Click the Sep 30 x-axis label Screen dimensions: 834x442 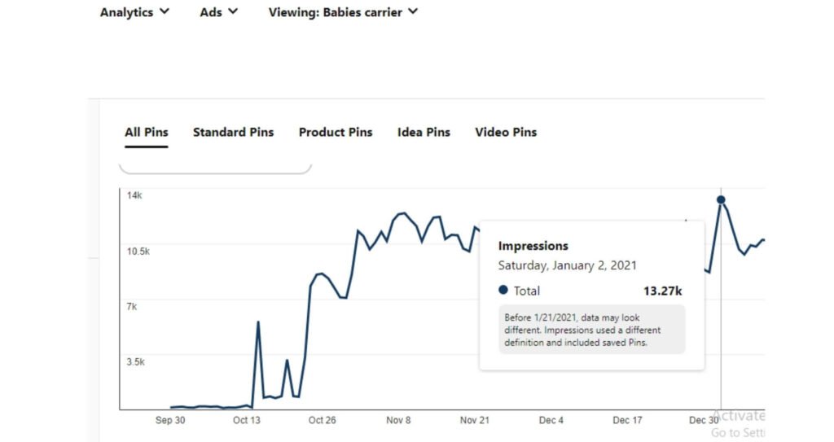[x=170, y=420]
